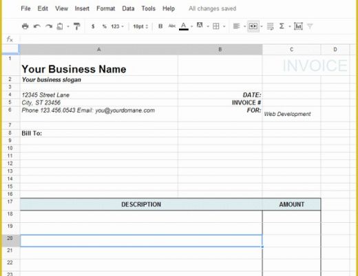The image size is (358, 276).
Task: Select column A header
Action: point(99,50)
